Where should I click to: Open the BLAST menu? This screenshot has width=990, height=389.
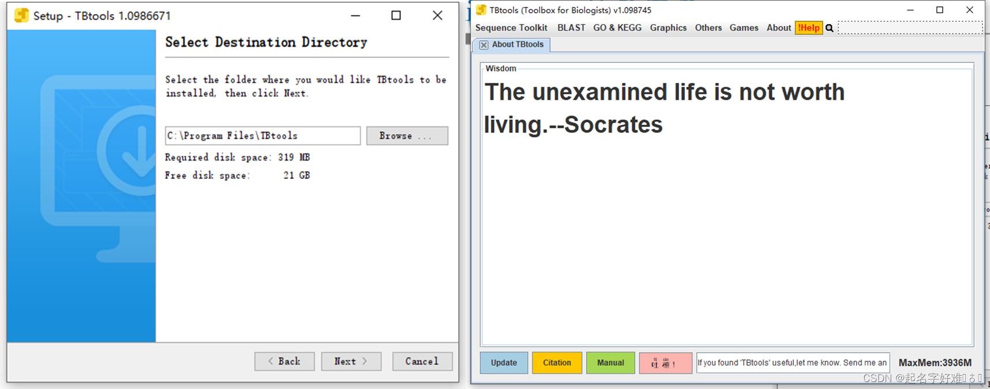click(x=571, y=28)
